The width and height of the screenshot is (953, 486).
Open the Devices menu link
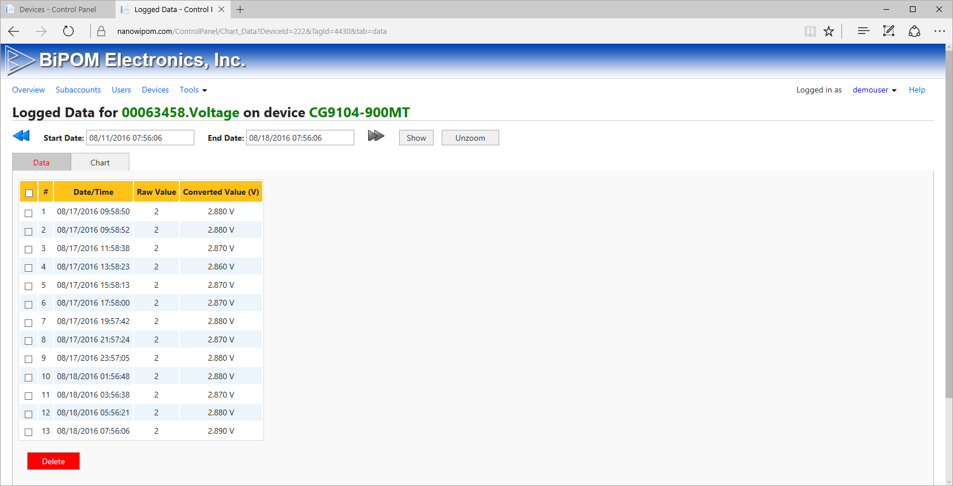(x=155, y=90)
